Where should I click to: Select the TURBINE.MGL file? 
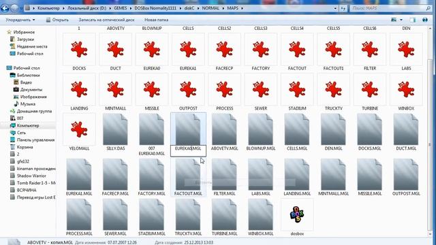tap(224, 218)
